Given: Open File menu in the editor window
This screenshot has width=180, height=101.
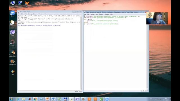Looking at the screenshot, I should [85, 14].
